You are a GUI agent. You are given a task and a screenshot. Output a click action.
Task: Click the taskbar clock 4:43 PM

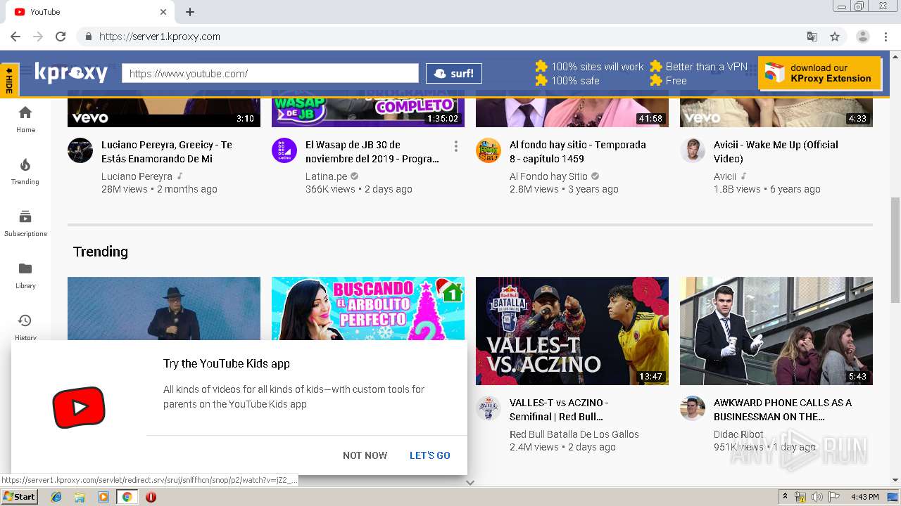pyautogui.click(x=865, y=497)
